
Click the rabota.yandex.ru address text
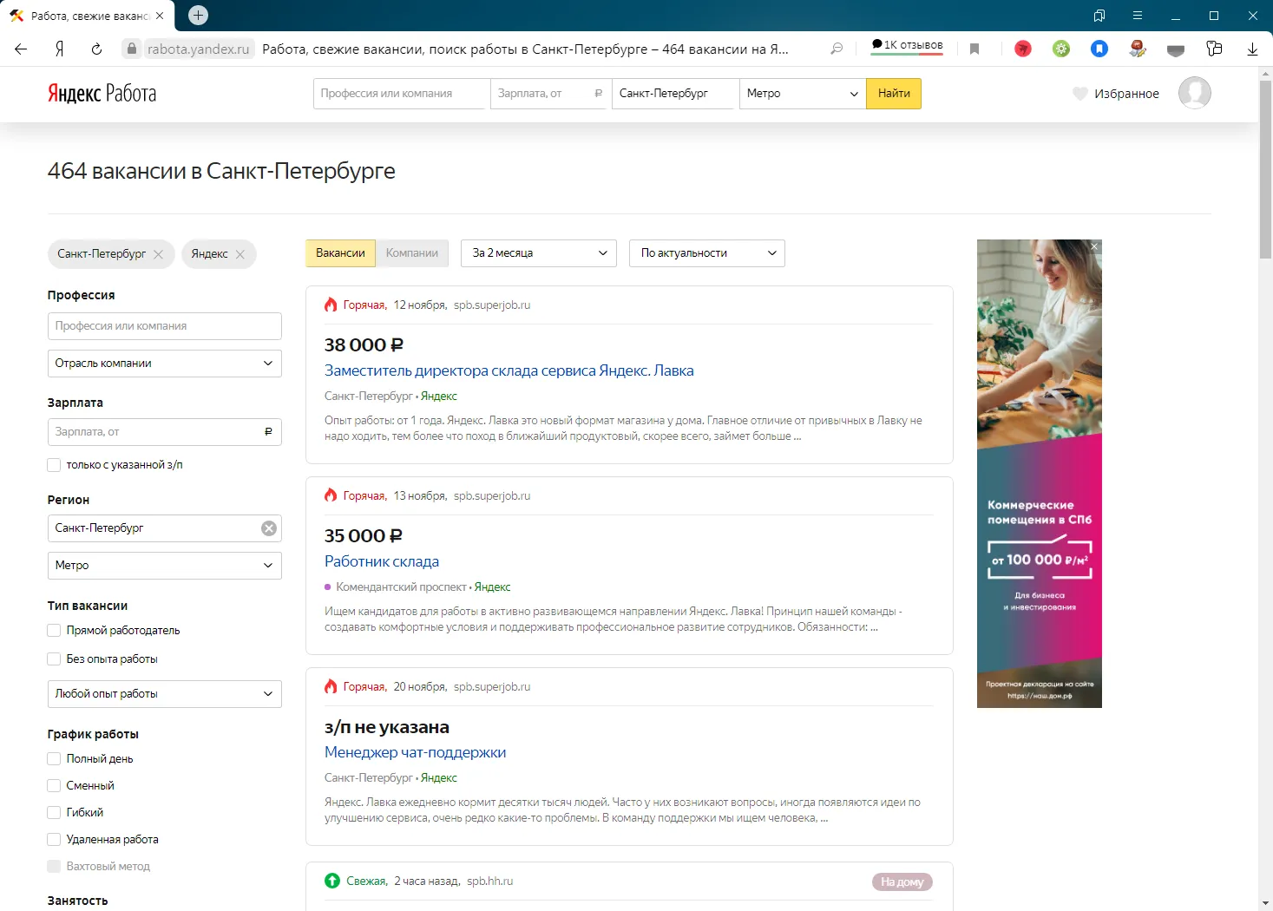pyautogui.click(x=198, y=49)
